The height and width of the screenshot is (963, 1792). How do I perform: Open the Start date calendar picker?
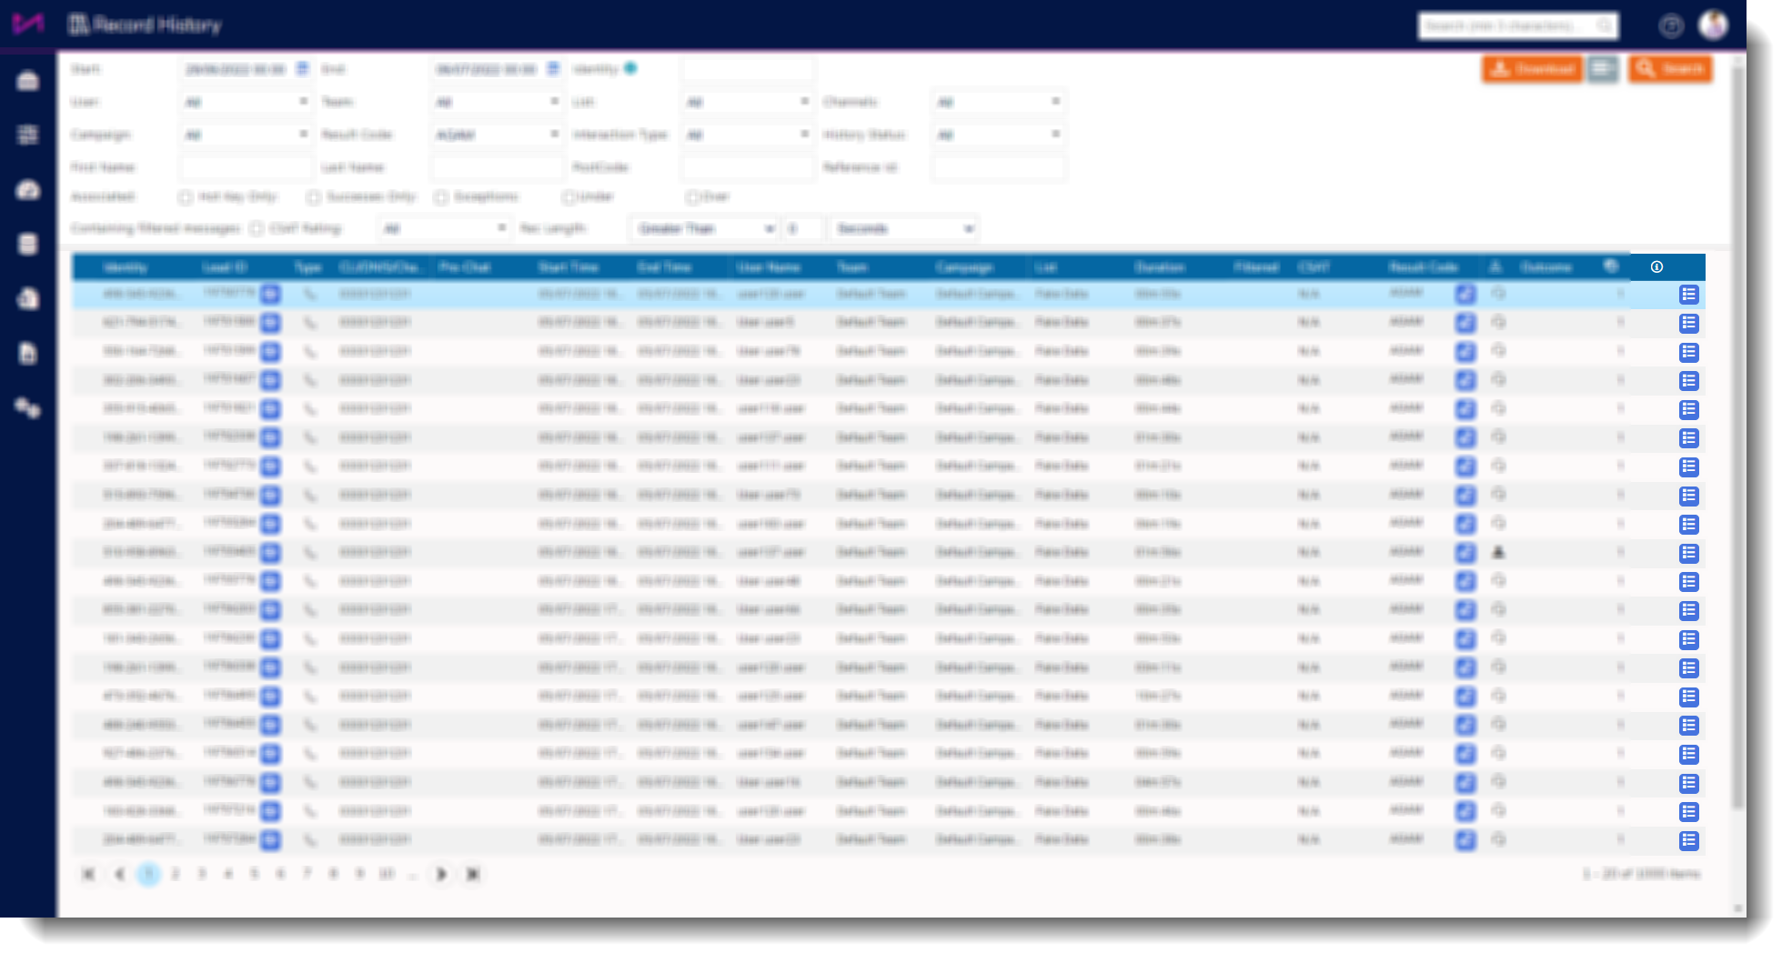[302, 69]
